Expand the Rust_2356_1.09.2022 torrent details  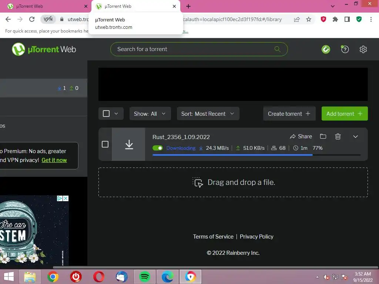coord(355,136)
